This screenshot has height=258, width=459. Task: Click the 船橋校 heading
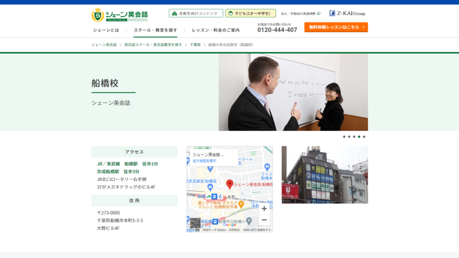pyautogui.click(x=105, y=83)
